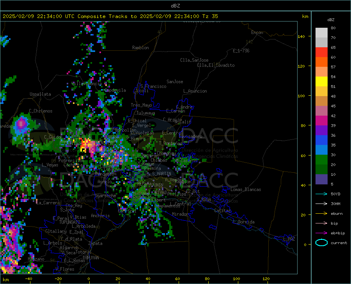The image size is (351, 284).
Task: Select the red 60-65 dBZ color swatch
Action: pos(321,52)
